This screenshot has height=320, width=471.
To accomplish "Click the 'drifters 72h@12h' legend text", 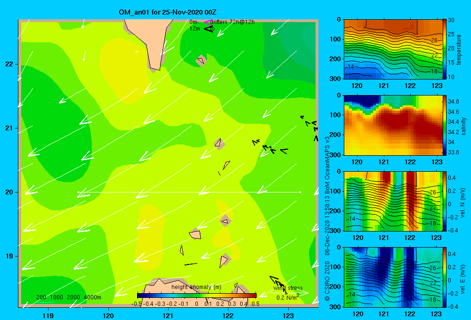I will 233,22.
